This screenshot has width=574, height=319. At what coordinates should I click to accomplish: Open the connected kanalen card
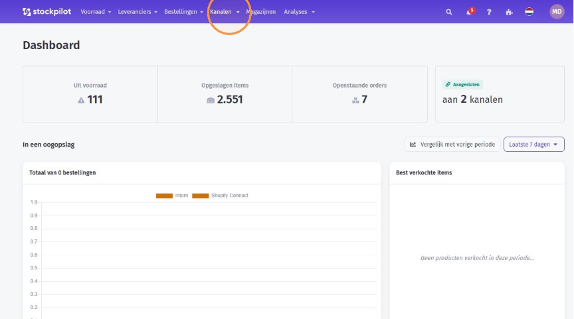click(500, 94)
